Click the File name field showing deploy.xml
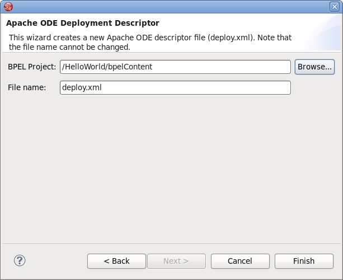Screen dimensions: 343x280 coord(175,87)
